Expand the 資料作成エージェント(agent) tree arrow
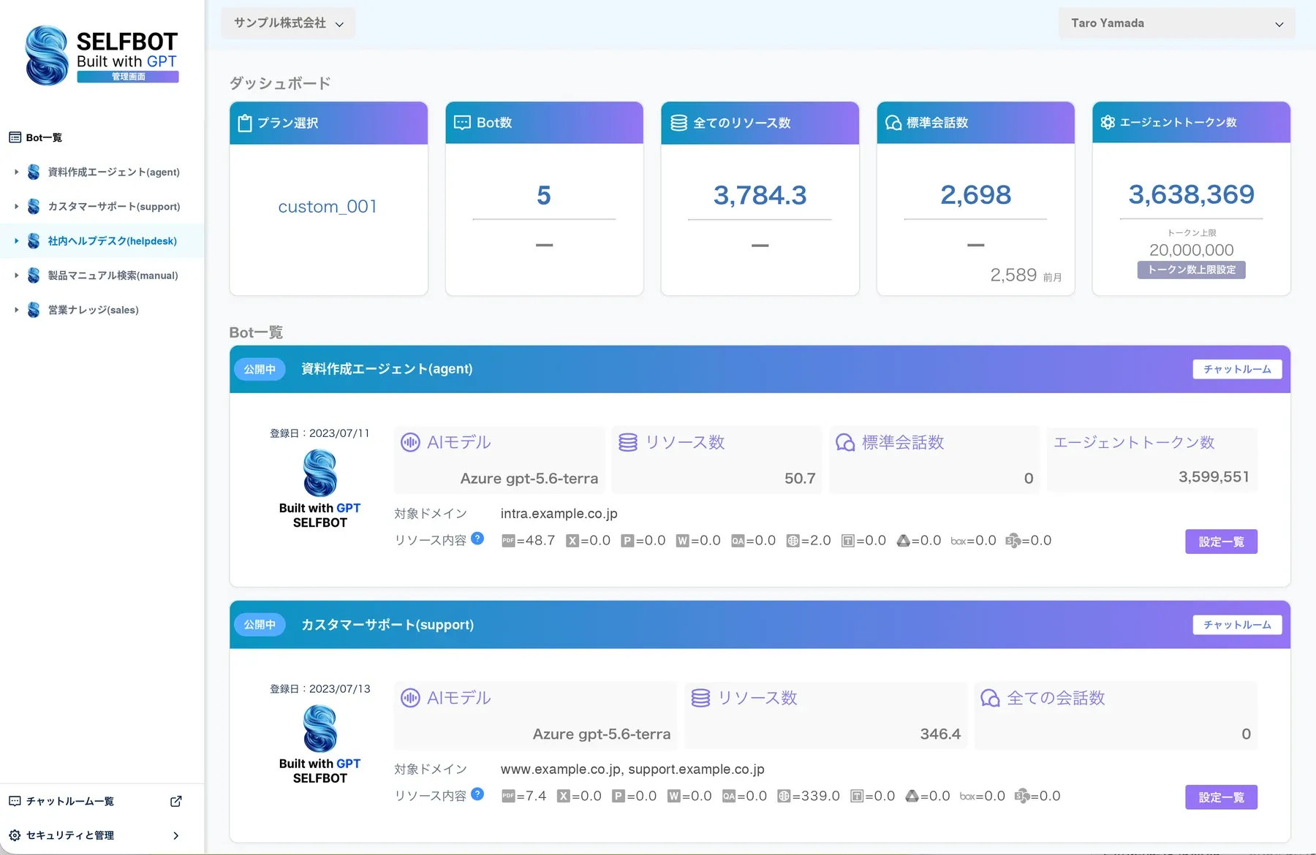 coord(16,172)
